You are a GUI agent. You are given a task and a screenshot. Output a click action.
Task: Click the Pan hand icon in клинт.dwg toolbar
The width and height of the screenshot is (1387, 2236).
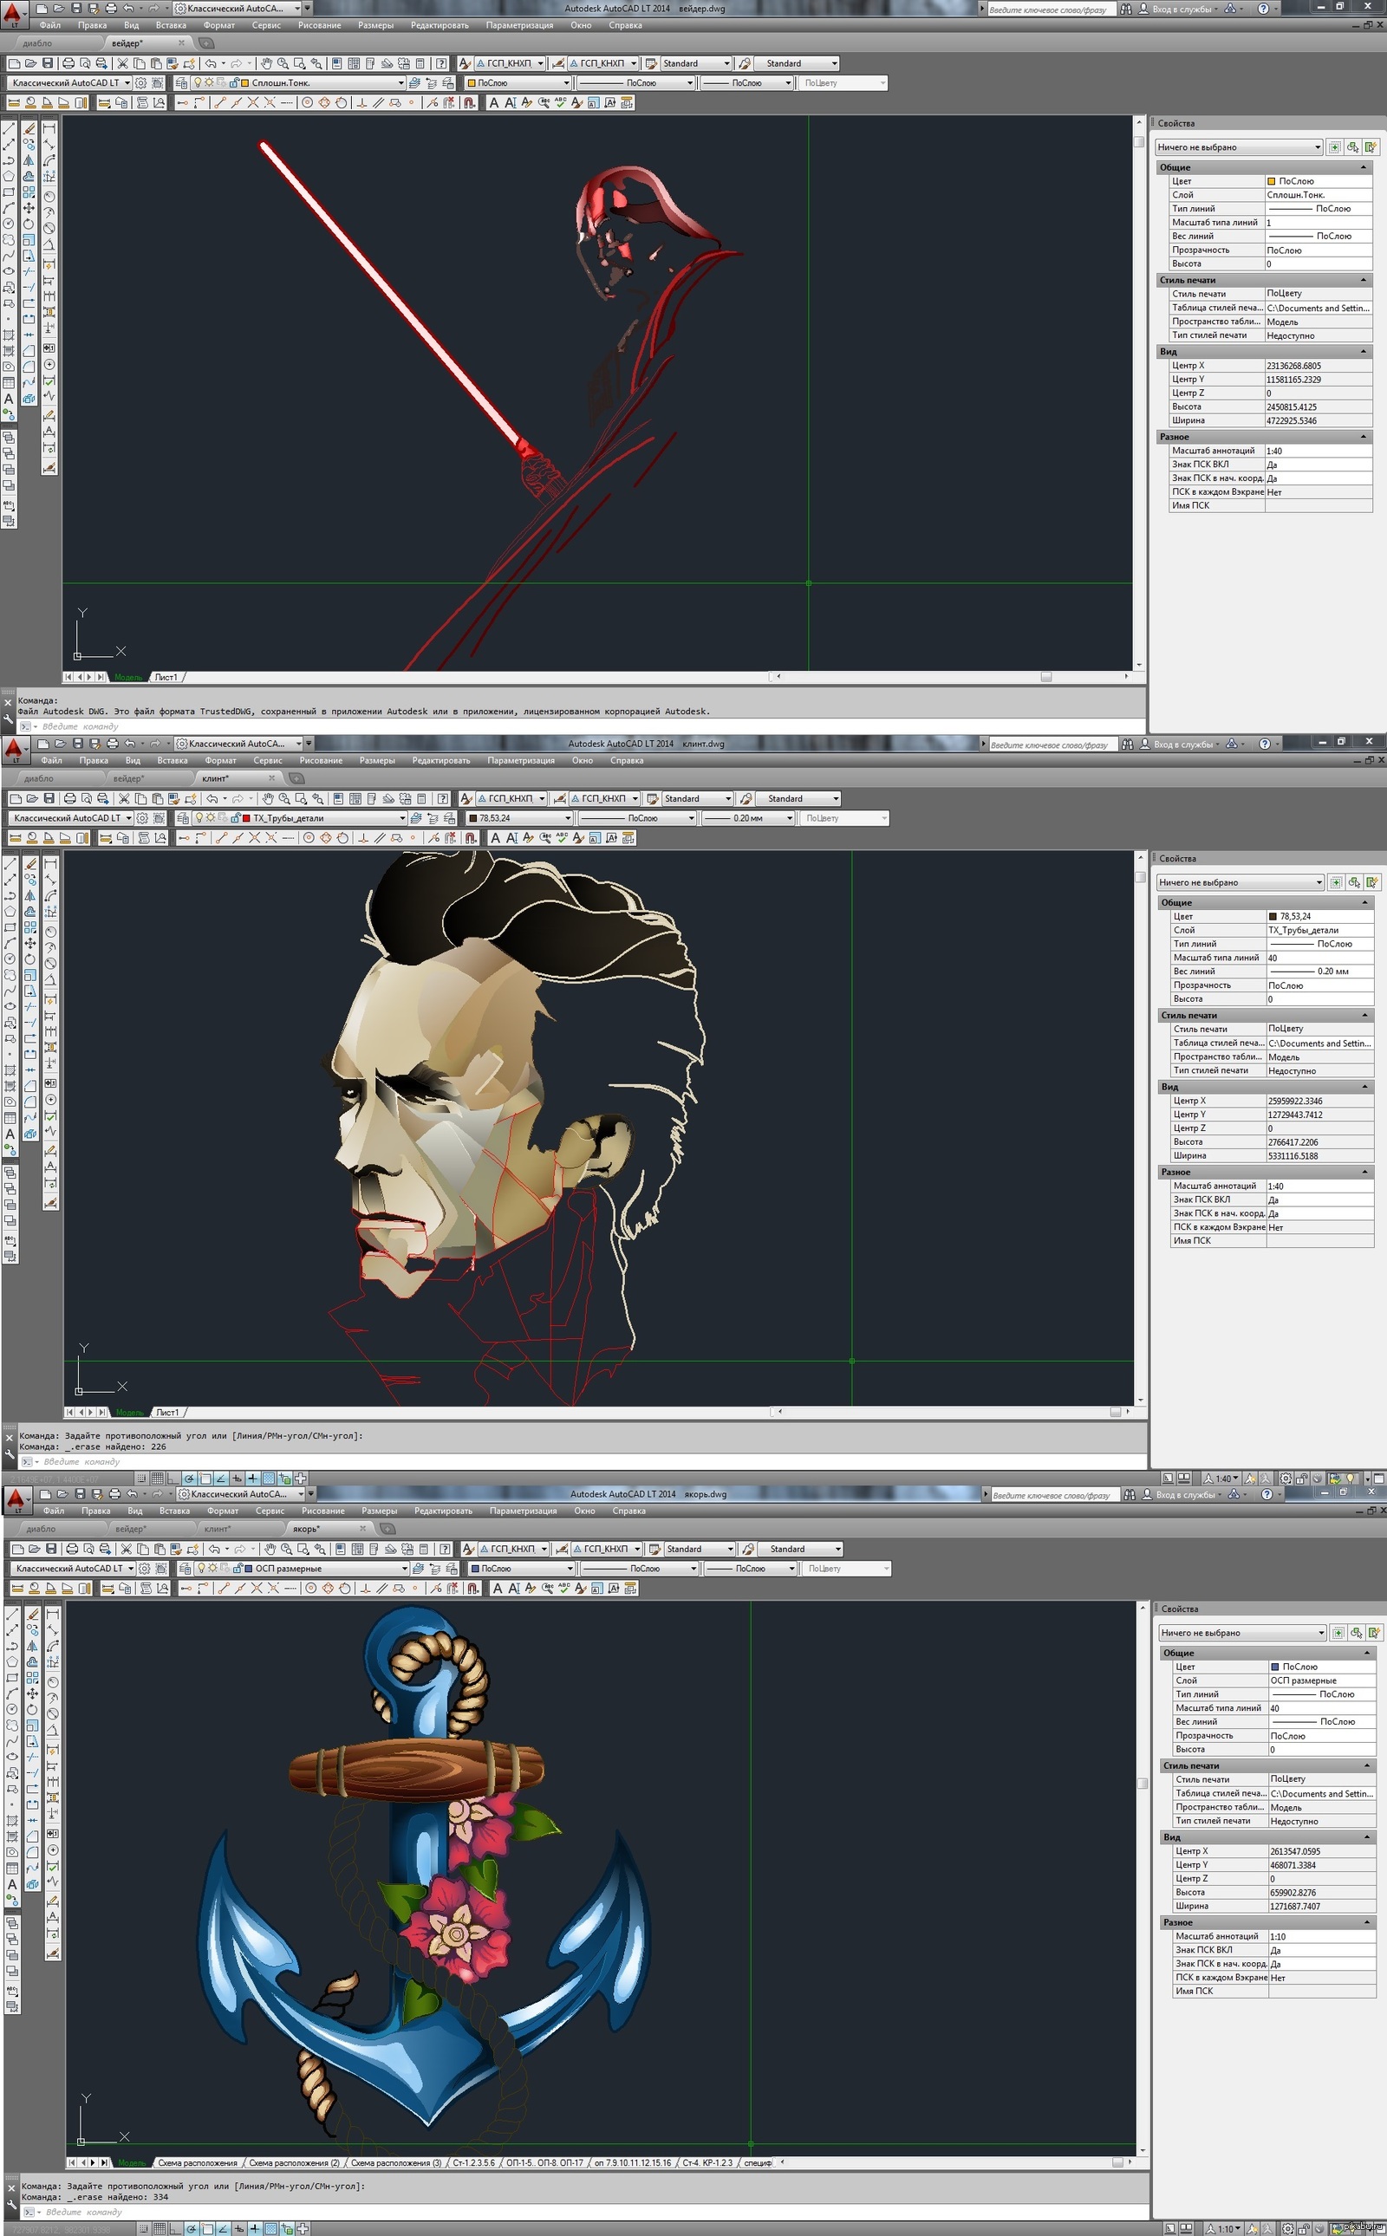[268, 799]
